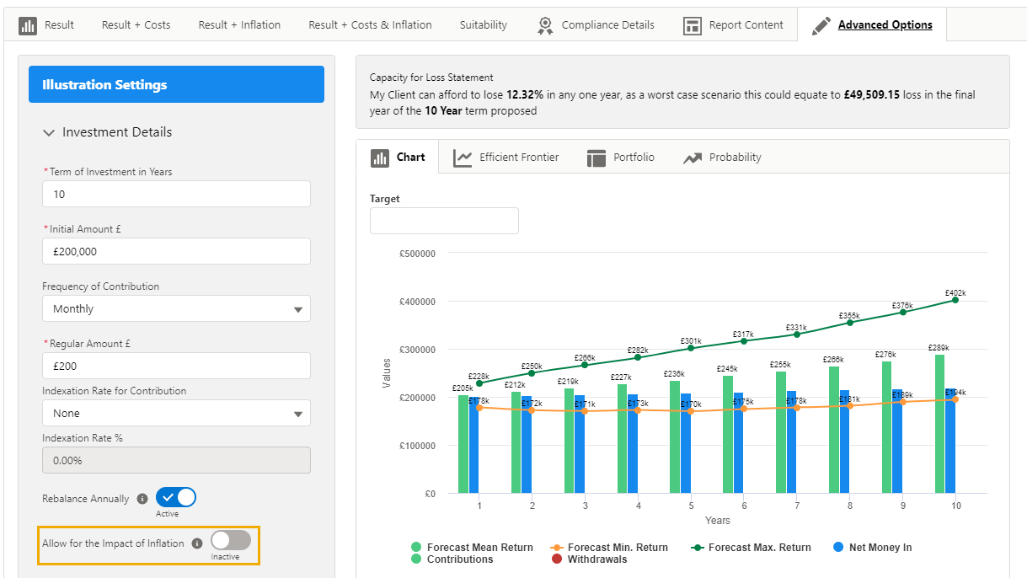1027x578 pixels.
Task: Click the Initial Amount £ field
Action: (x=176, y=251)
